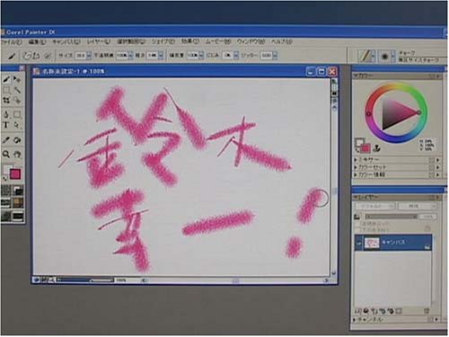Click the Dynamic Plugins icon in Layers panel
This screenshot has height=337, width=449.
pyautogui.click(x=366, y=311)
